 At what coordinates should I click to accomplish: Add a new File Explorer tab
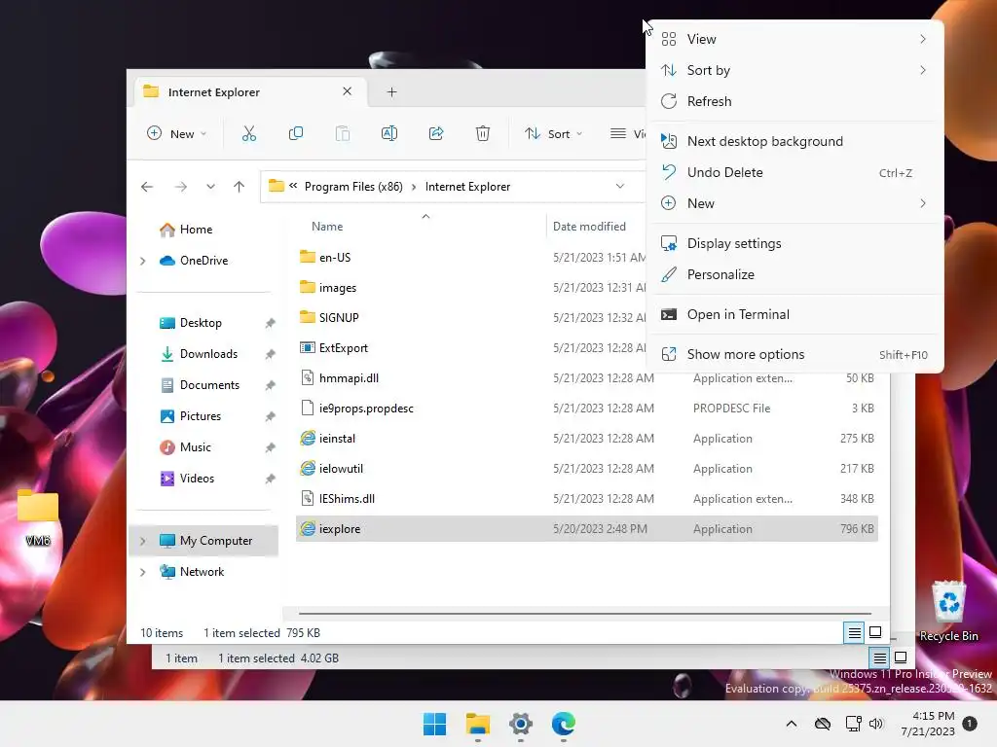point(391,92)
